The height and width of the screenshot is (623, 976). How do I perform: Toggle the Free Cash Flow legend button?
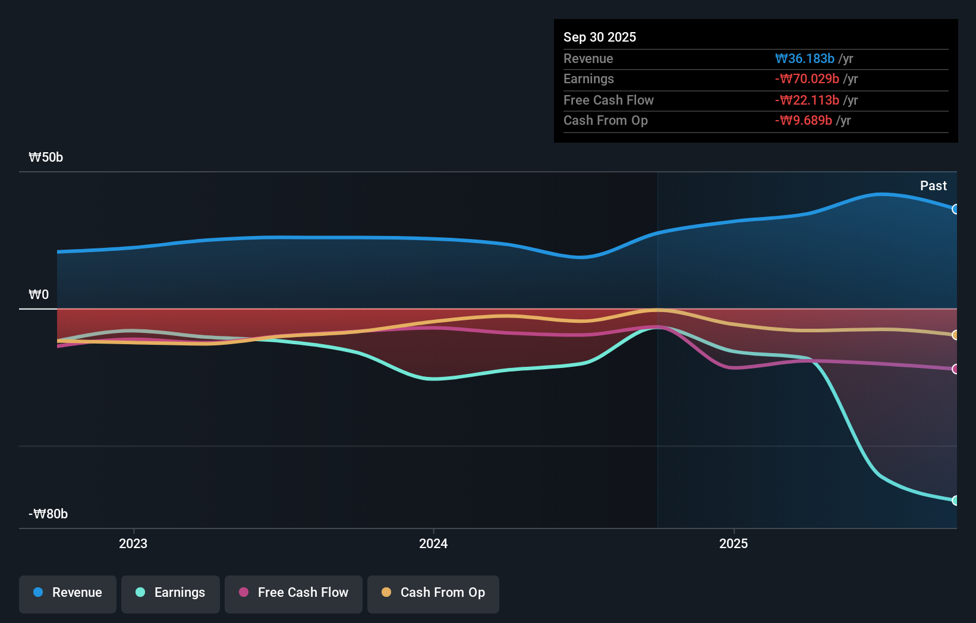(x=294, y=594)
